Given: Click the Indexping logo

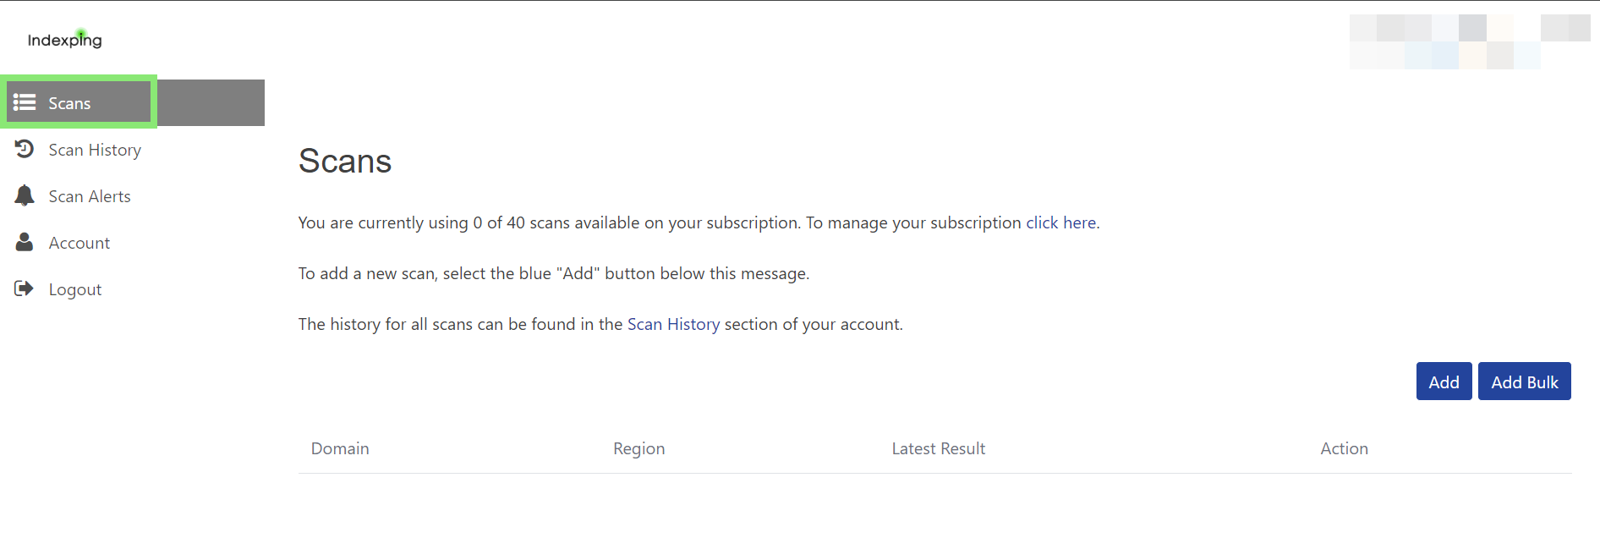Looking at the screenshot, I should coord(64,40).
